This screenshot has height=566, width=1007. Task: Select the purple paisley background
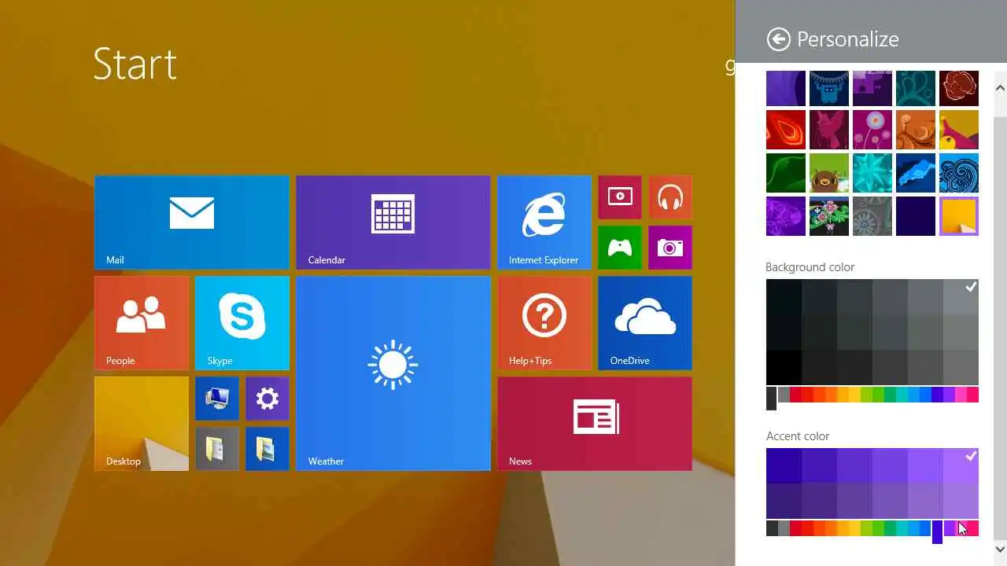(786, 216)
